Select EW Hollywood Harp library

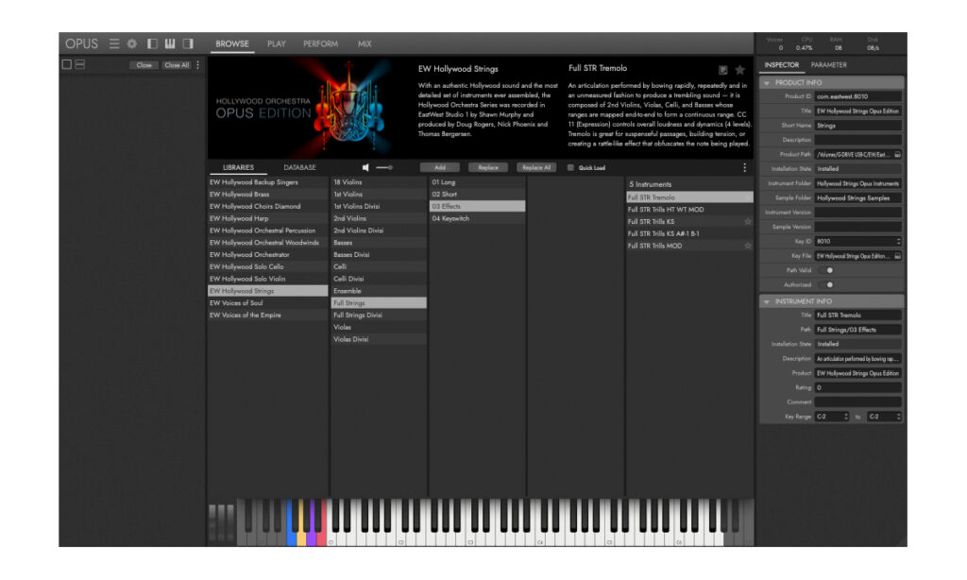(267, 218)
